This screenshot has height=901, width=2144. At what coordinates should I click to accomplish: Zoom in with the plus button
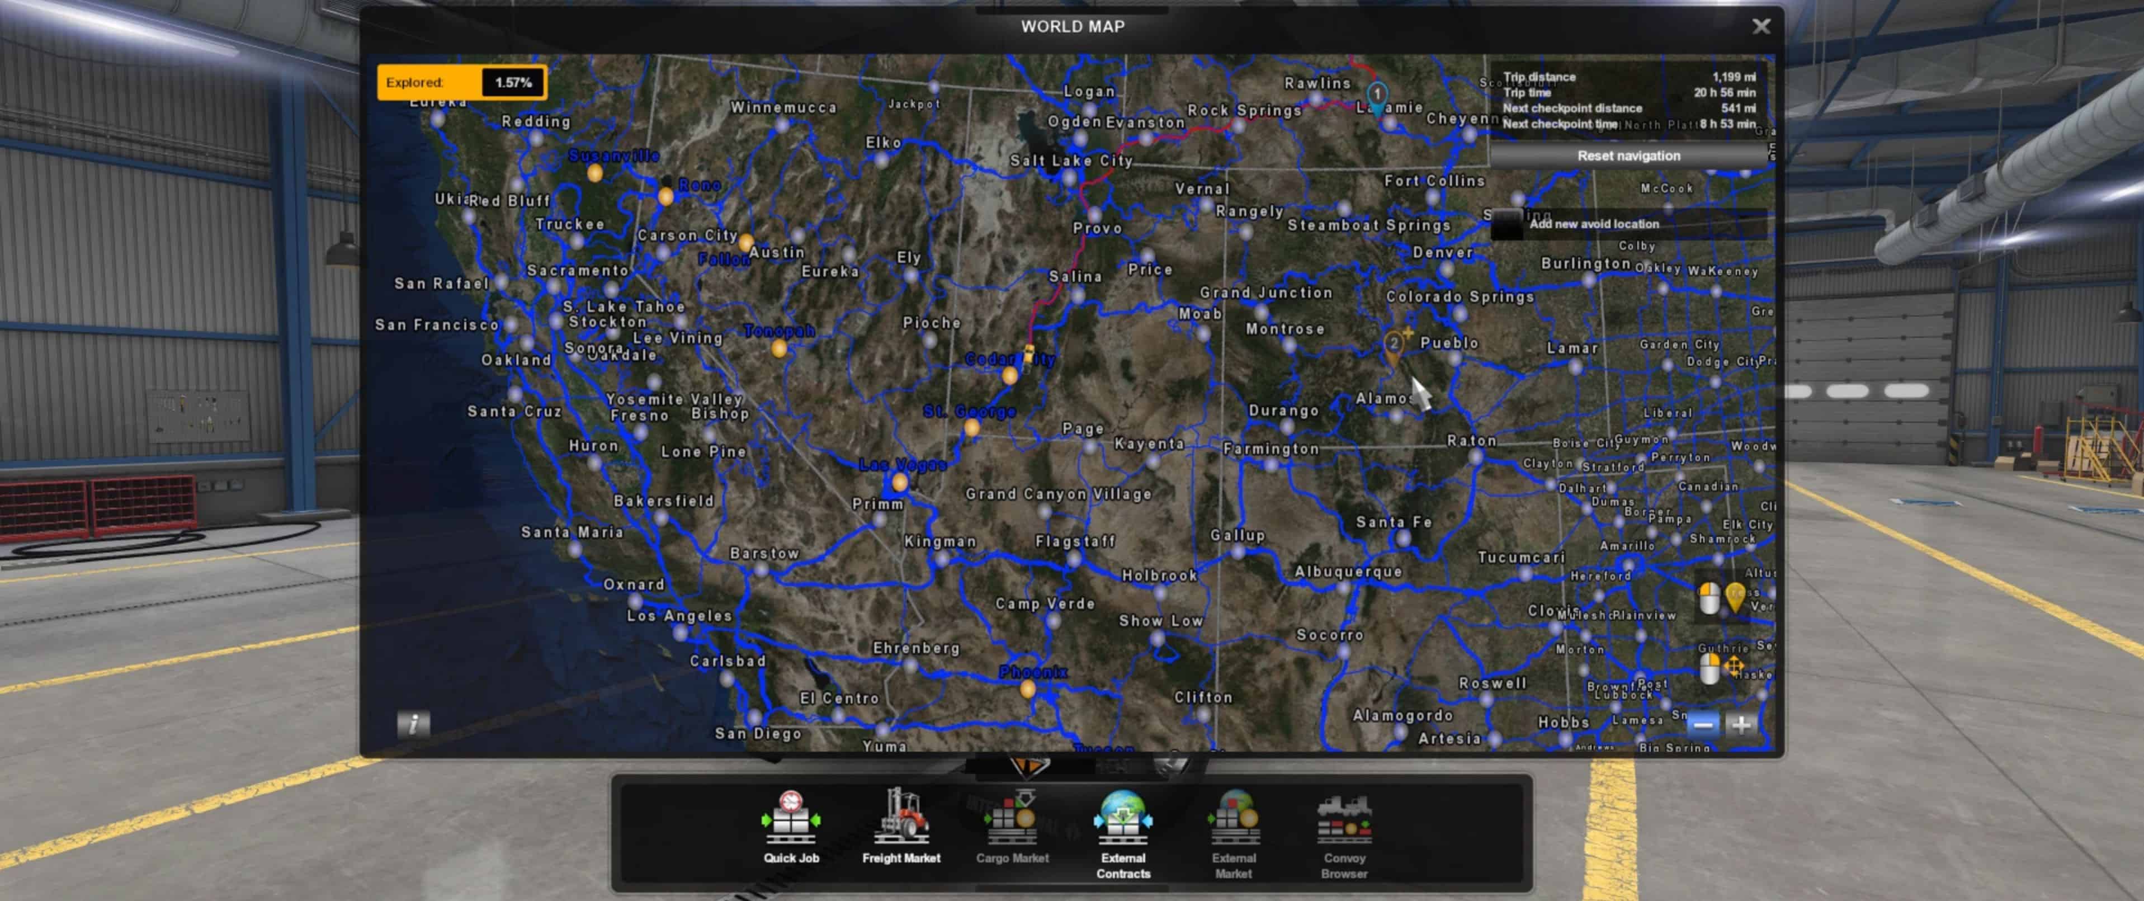pos(1741,725)
